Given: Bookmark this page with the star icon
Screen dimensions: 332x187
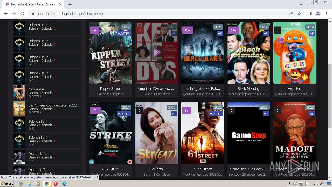Looking at the screenshot, I should pos(299,14).
